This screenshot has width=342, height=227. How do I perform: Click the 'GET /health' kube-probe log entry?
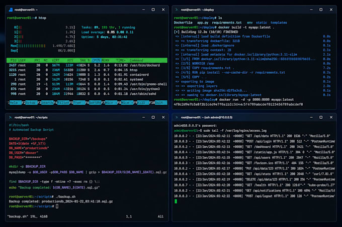(254, 185)
